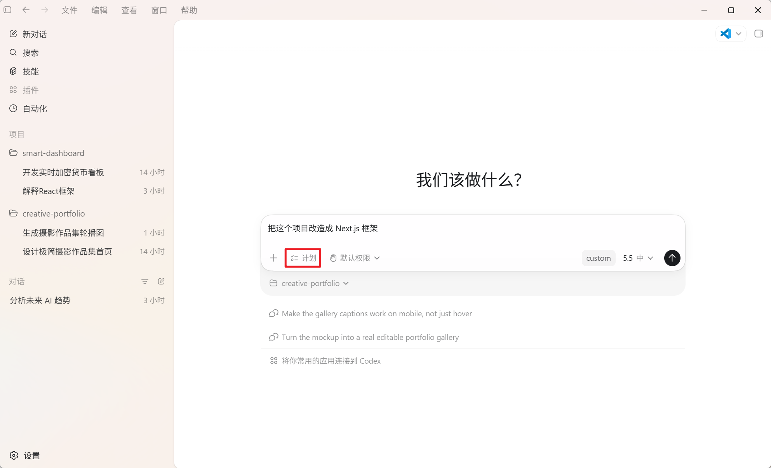Open the 窗口 menu
Viewport: 771px width, 468px height.
[159, 10]
